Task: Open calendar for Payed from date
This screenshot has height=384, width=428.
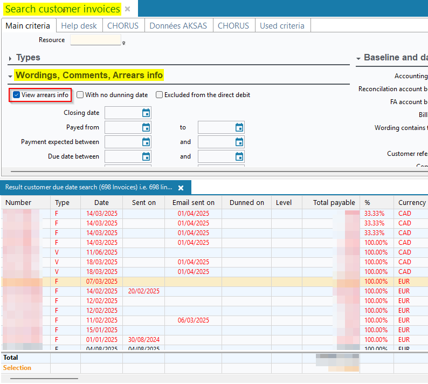Action: [146, 127]
